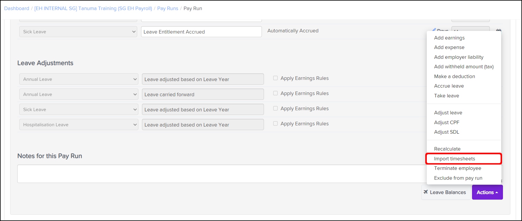
Task: Click the calendar icon beside Sick Leave accrual
Action: (498, 30)
